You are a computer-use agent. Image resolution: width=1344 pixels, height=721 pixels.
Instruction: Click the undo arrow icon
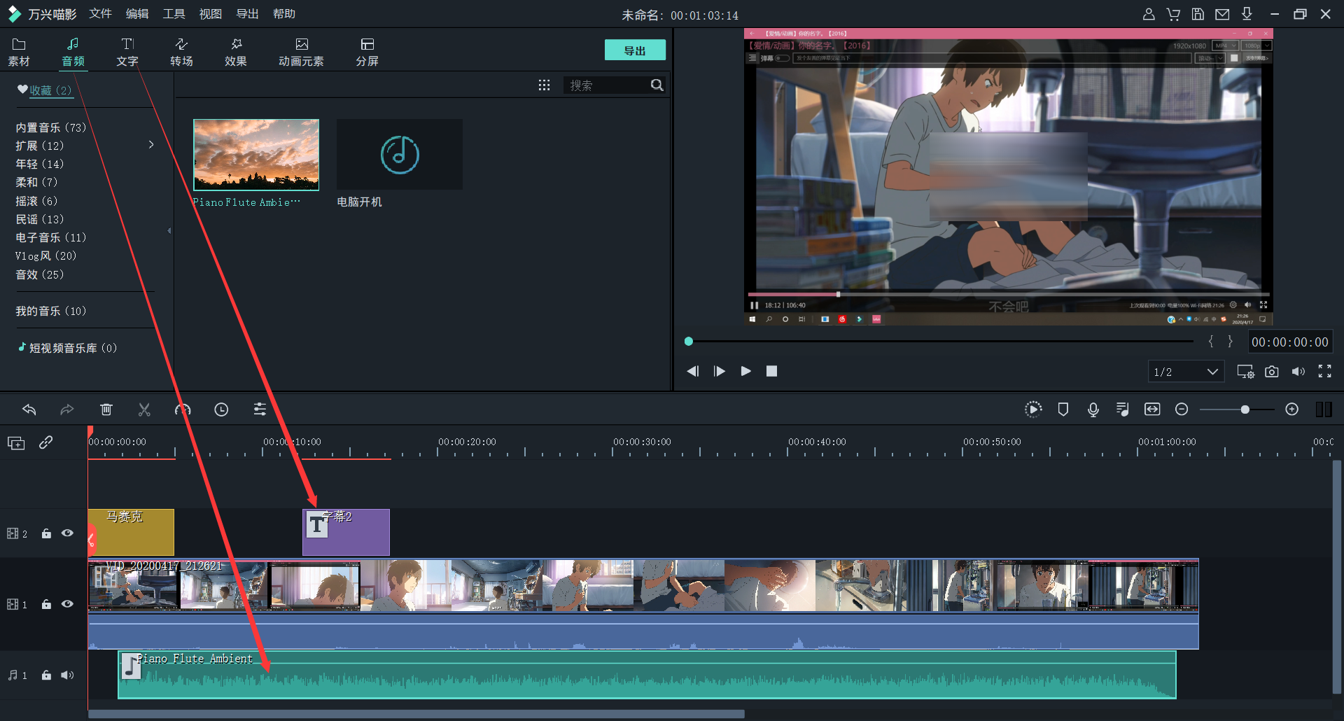point(29,409)
